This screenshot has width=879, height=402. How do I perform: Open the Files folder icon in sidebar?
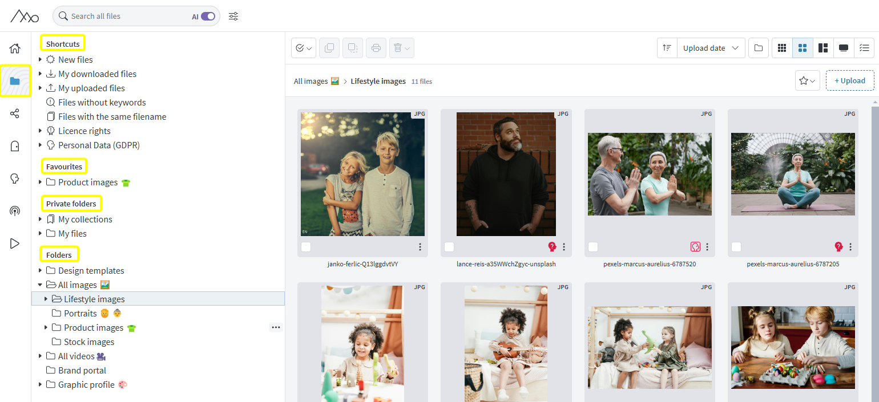(x=15, y=81)
